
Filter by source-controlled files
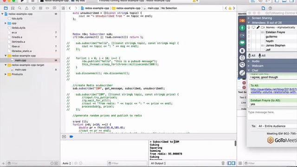click(x=56, y=163)
